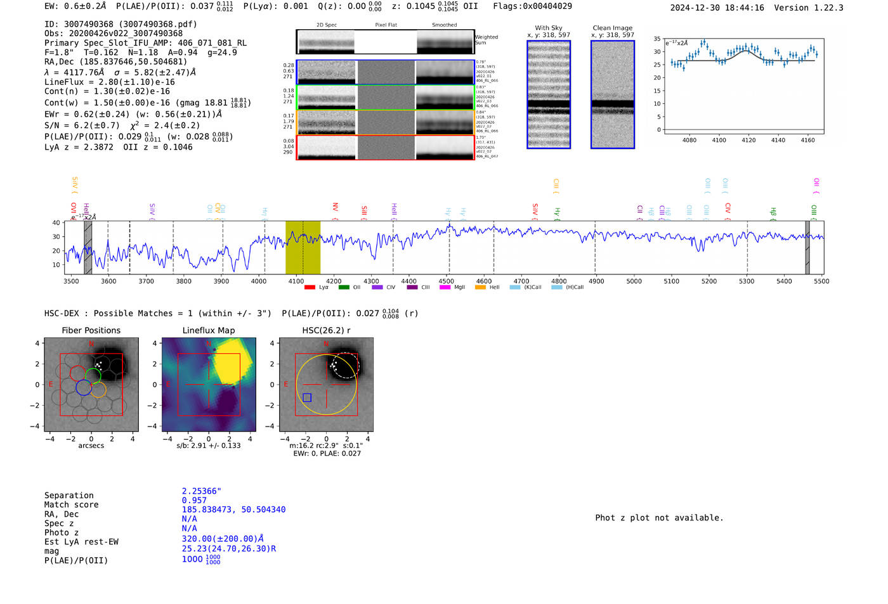The image size is (888, 604).
Task: Select the green-bordered fiber spectrum row
Action: click(386, 98)
